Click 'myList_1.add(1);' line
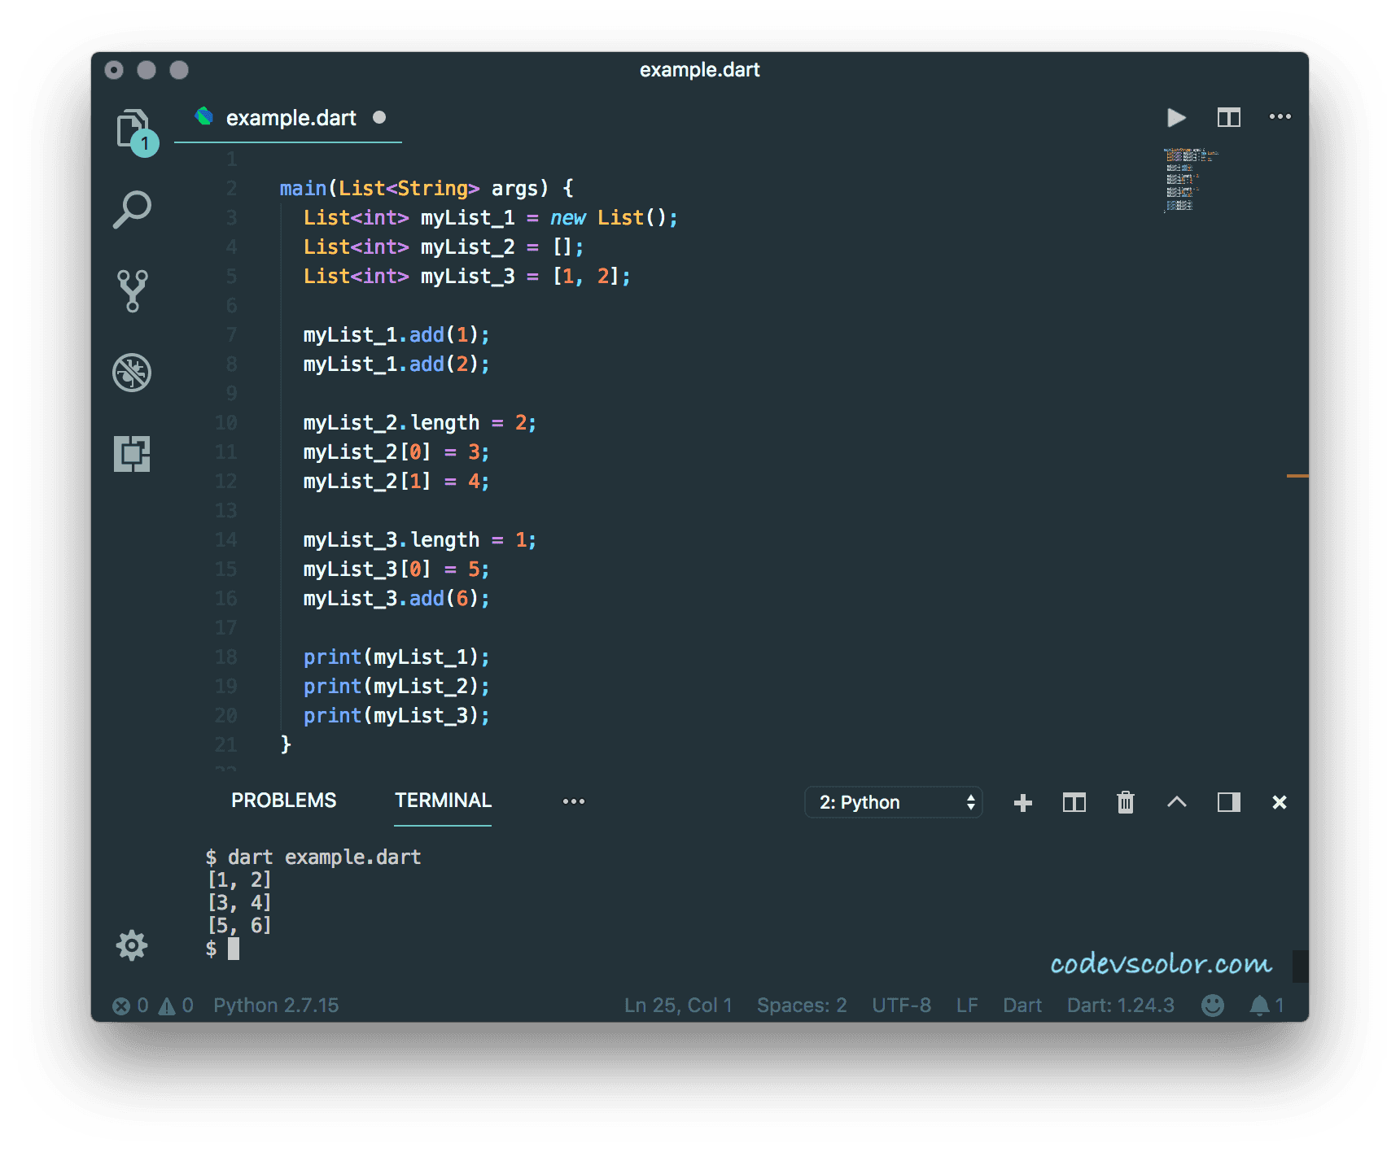Image resolution: width=1400 pixels, height=1152 pixels. (396, 335)
